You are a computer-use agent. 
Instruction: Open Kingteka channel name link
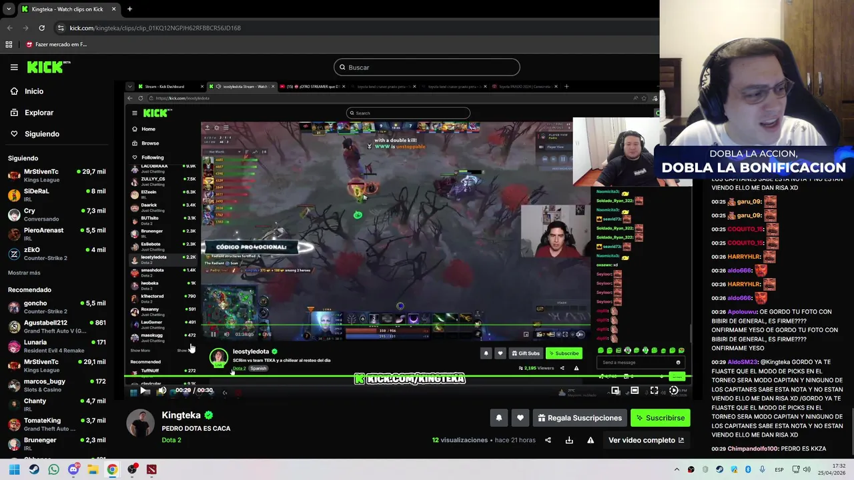[x=181, y=415]
